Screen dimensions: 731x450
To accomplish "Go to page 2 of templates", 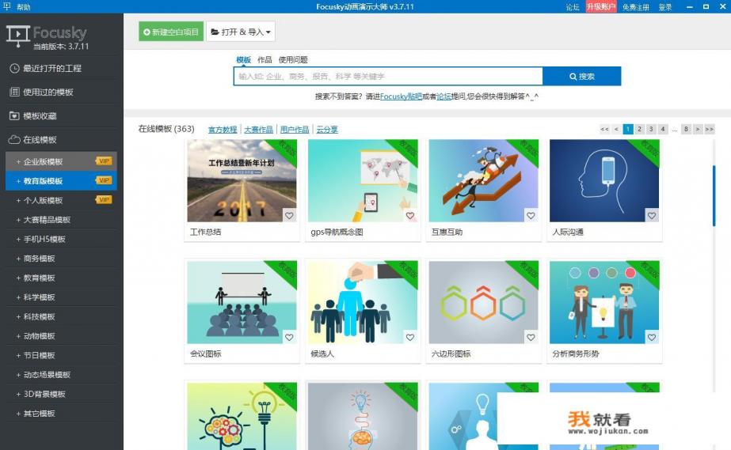I will click(x=640, y=129).
